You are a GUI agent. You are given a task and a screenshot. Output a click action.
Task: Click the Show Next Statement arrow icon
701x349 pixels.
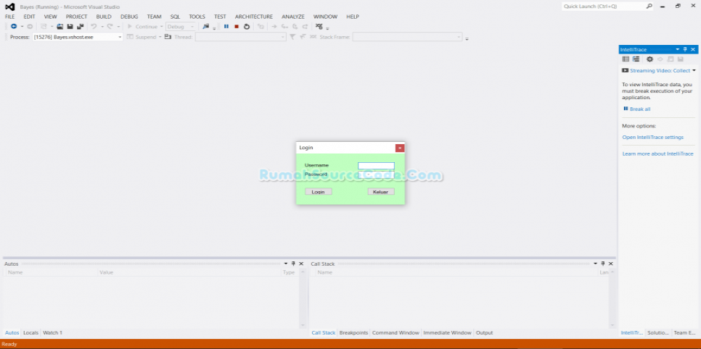click(x=274, y=26)
